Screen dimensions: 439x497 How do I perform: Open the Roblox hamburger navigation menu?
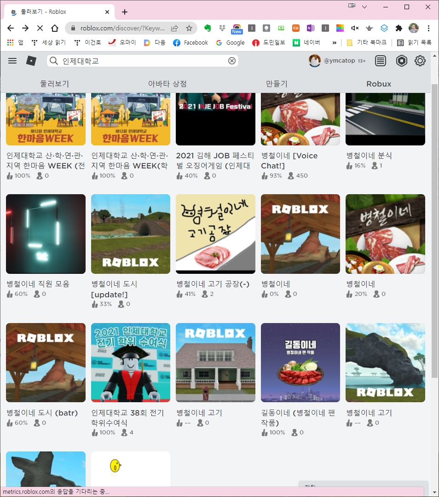pos(12,61)
